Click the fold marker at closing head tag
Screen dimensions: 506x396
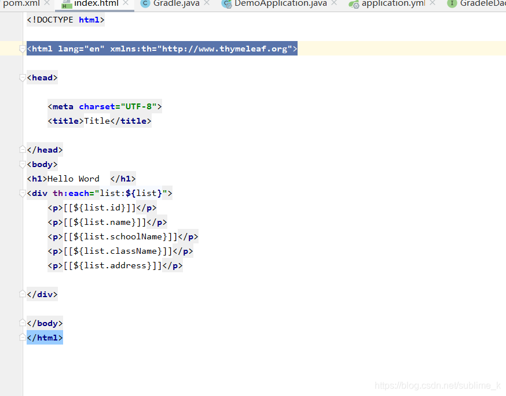[x=23, y=150]
